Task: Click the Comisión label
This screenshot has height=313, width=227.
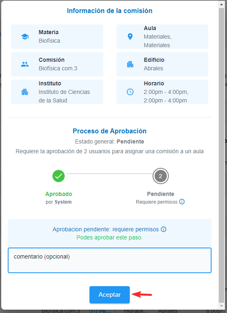Action: tap(52, 60)
